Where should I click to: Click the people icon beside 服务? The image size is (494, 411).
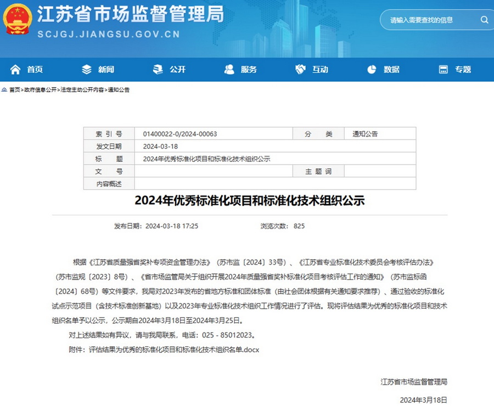click(x=229, y=70)
